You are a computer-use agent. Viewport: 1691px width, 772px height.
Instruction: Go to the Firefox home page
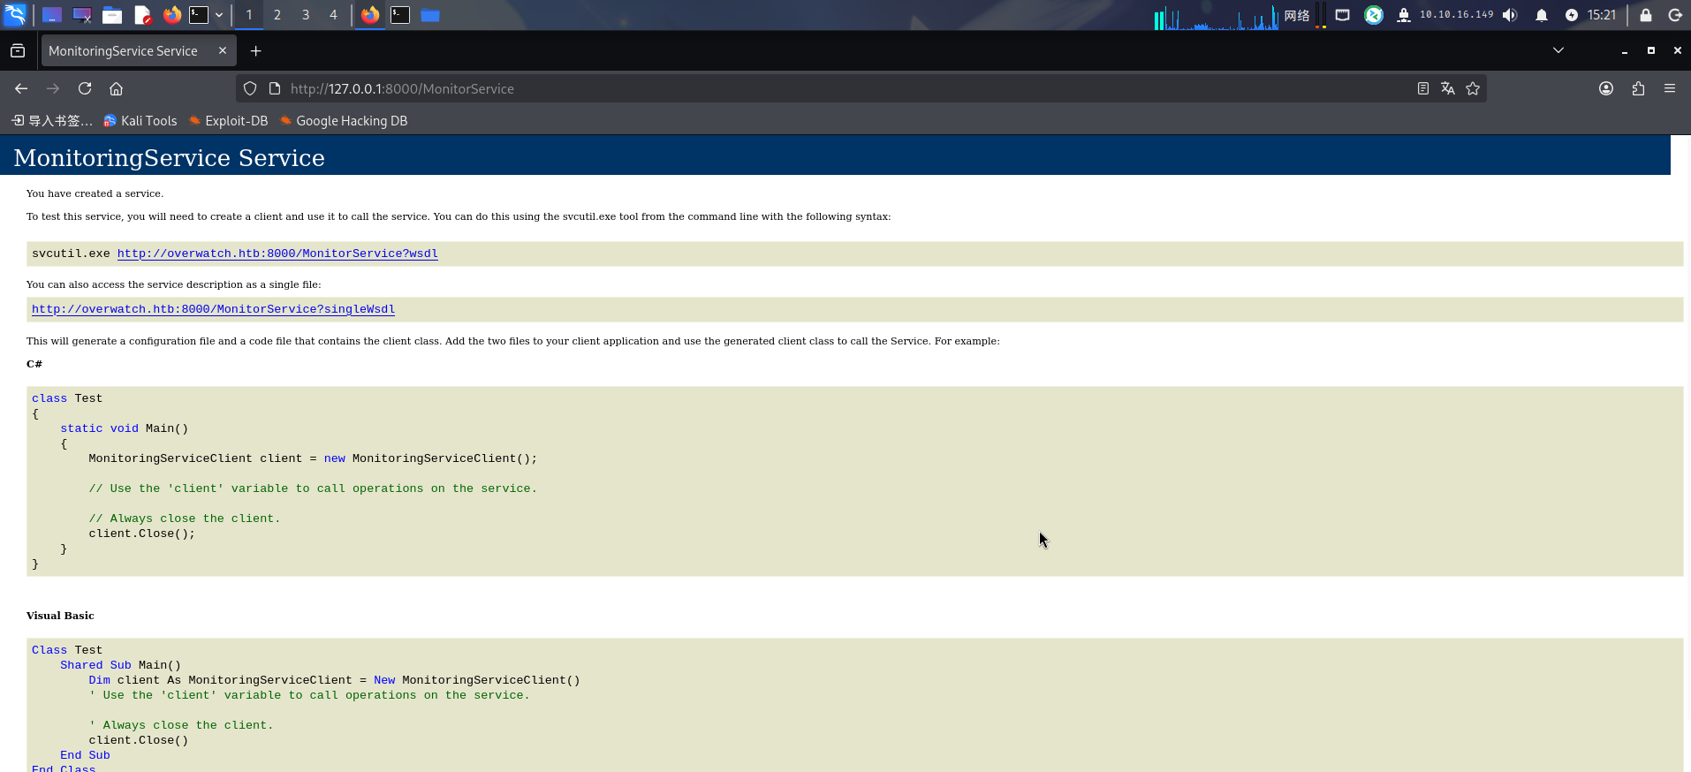click(116, 88)
